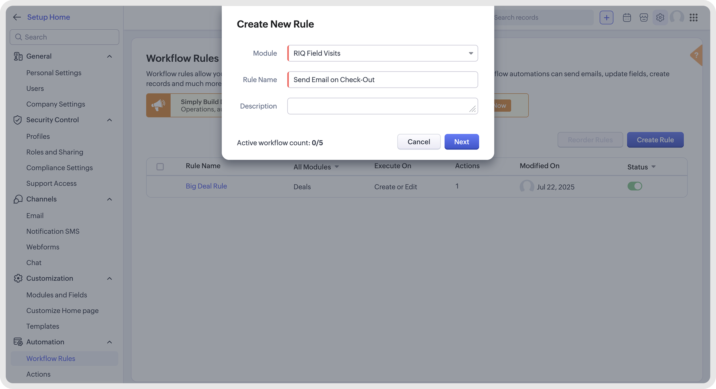This screenshot has width=716, height=389.
Task: Collapse the General sidebar section
Action: pyautogui.click(x=109, y=56)
